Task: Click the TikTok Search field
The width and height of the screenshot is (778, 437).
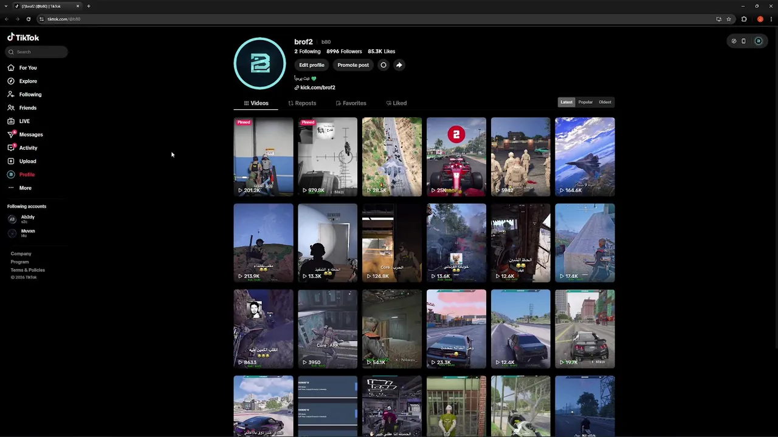Action: pyautogui.click(x=36, y=52)
